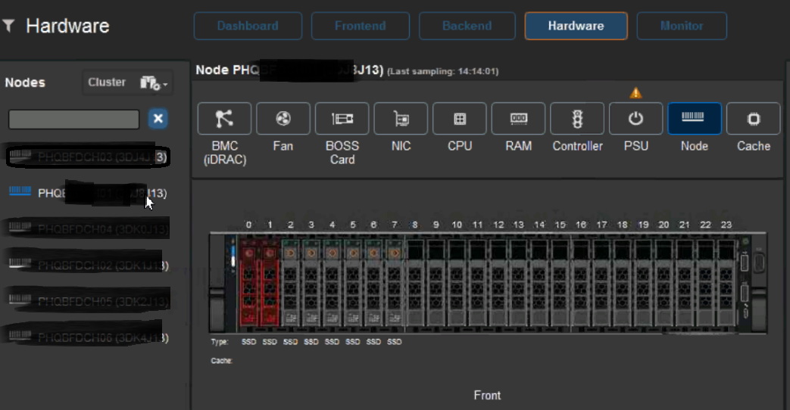Open the Cache component view
Screen dimensions: 790x410
pyautogui.click(x=754, y=119)
